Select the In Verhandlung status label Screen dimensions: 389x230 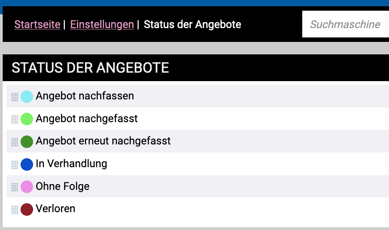coord(71,164)
